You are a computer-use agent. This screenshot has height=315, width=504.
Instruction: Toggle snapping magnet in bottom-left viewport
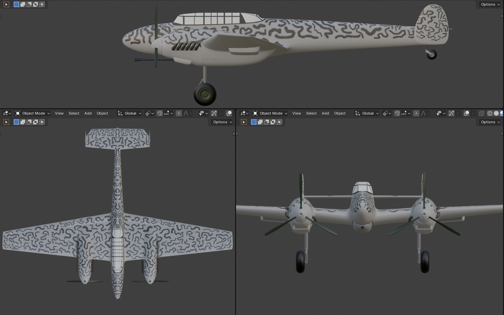159,113
